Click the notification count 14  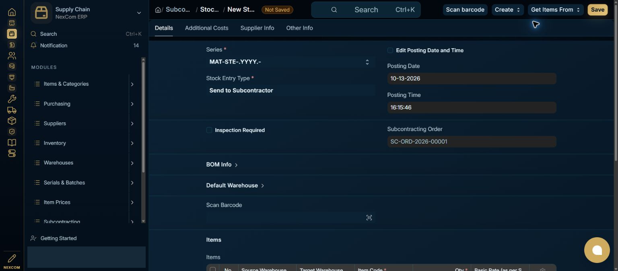pos(136,45)
